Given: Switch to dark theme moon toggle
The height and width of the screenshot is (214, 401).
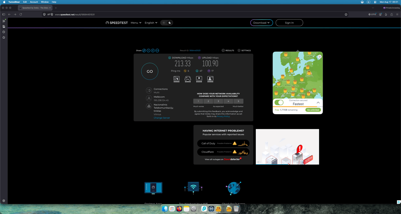Looking at the screenshot, I should pyautogui.click(x=170, y=23).
